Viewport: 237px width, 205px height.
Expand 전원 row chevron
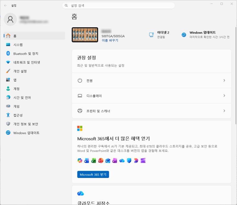coord(224,80)
